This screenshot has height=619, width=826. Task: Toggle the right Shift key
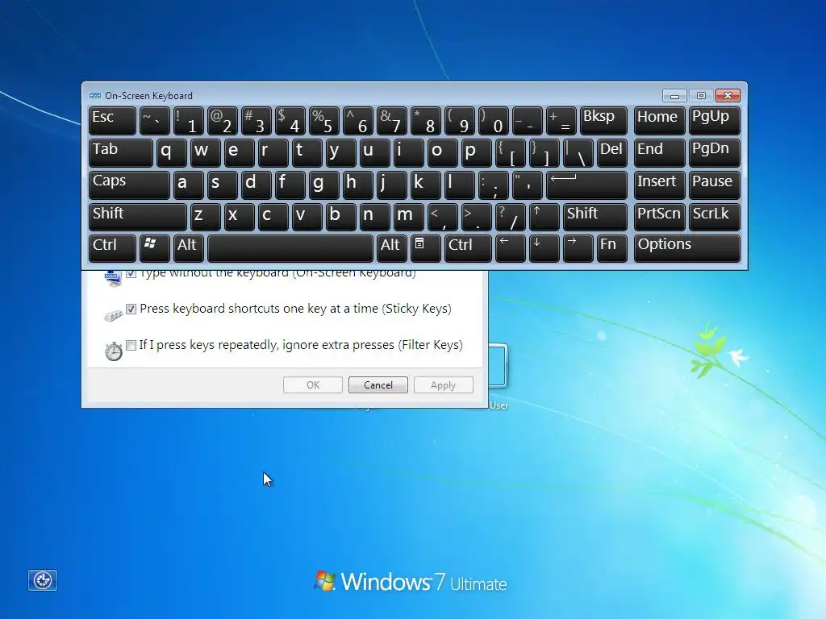click(595, 216)
